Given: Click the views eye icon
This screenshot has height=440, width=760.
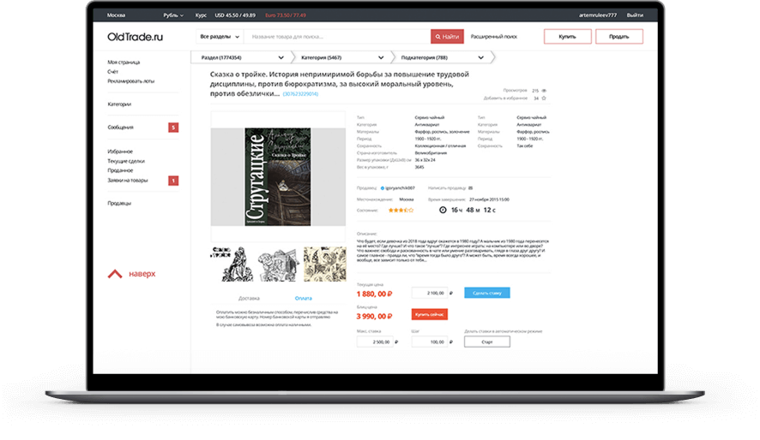Looking at the screenshot, I should tap(544, 91).
